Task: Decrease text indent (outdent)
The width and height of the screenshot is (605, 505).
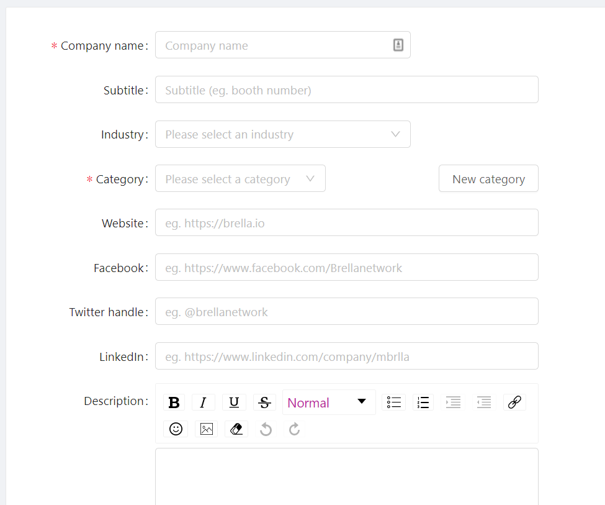Action: (484, 403)
